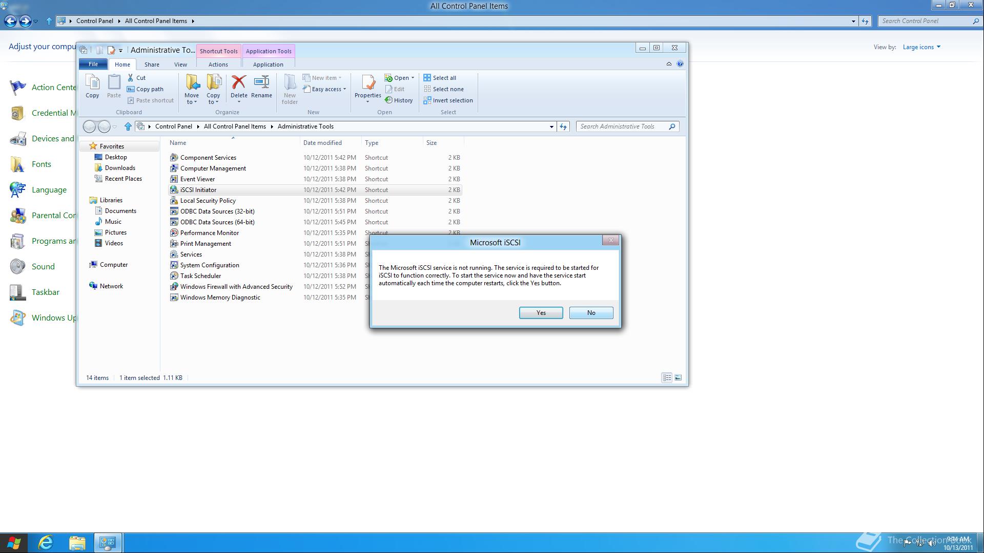Viewport: 984px width, 553px height.
Task: Open the File tab in ribbon
Action: (x=93, y=64)
